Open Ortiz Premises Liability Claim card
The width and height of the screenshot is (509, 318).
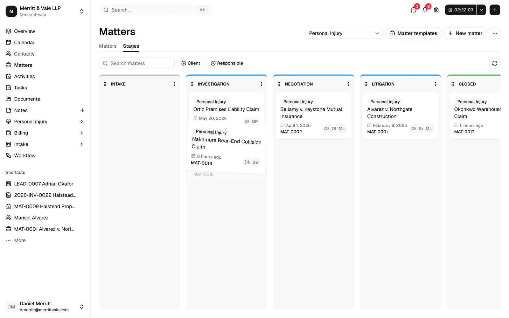tap(226, 109)
